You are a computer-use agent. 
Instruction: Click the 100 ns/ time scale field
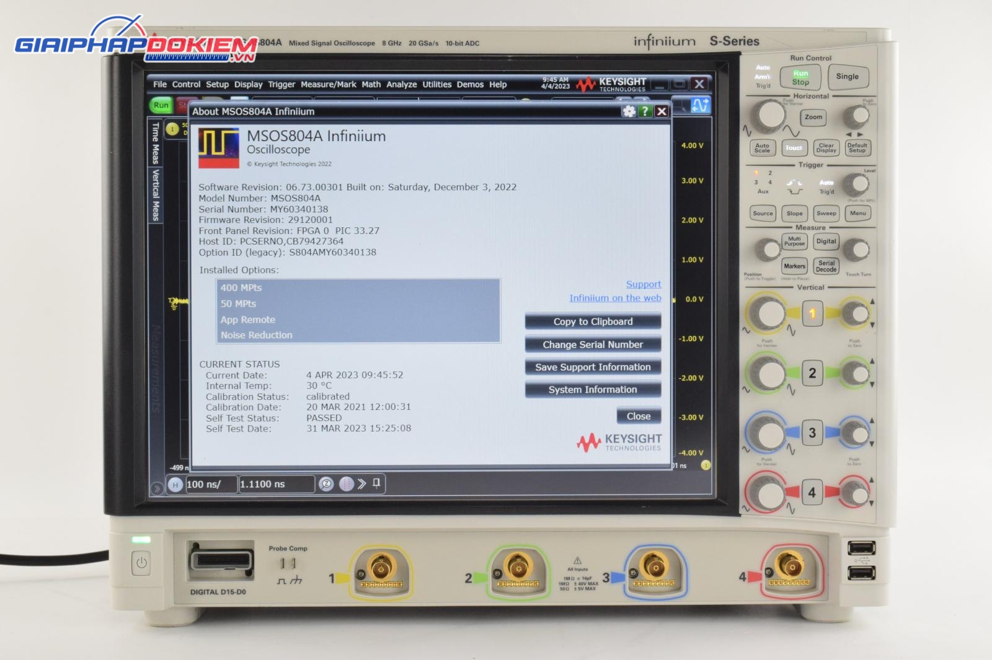pyautogui.click(x=211, y=484)
